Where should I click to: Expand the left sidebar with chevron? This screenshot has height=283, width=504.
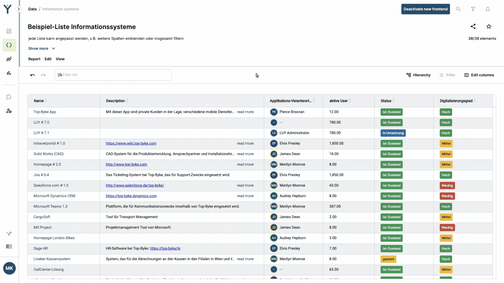(19, 9)
